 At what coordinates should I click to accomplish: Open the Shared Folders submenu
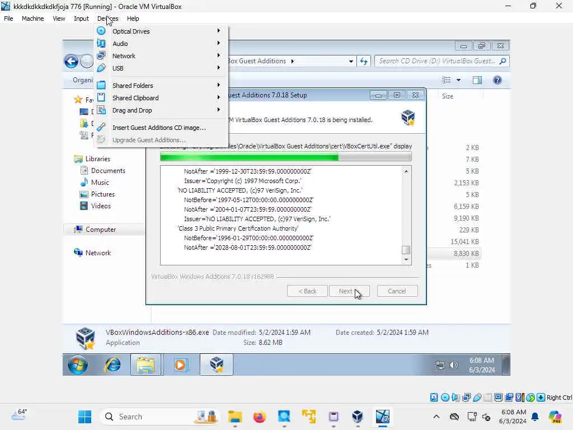(161, 86)
